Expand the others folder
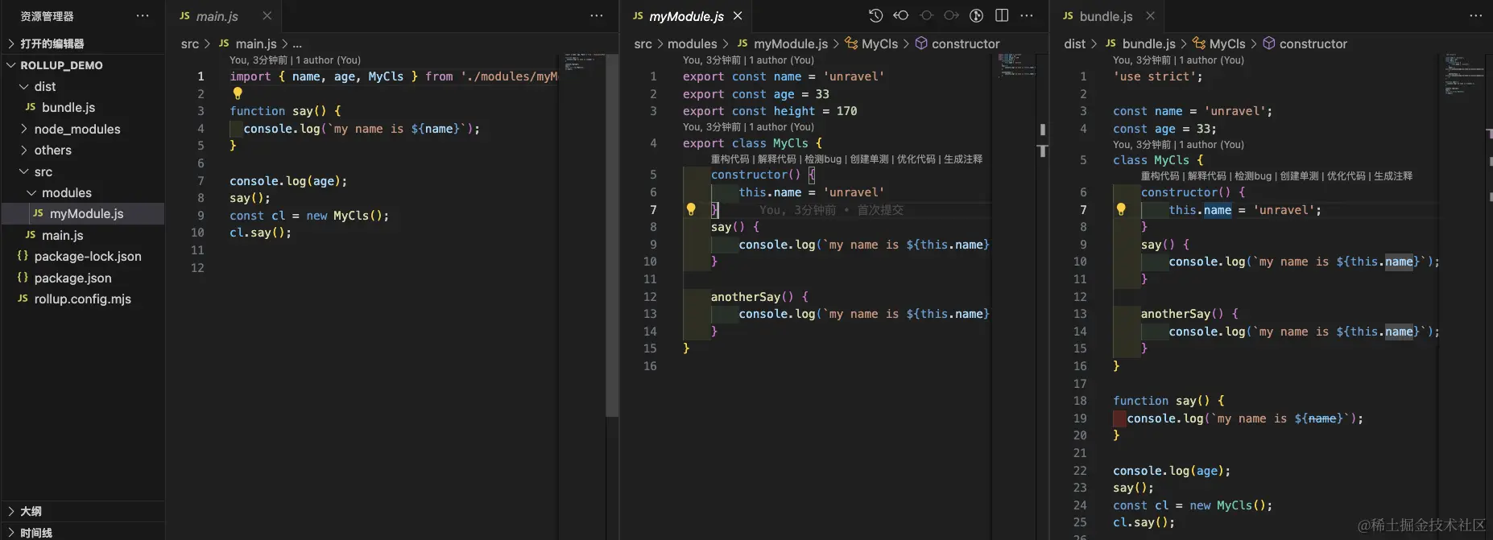Screen dimensions: 1493x540 [x=24, y=150]
